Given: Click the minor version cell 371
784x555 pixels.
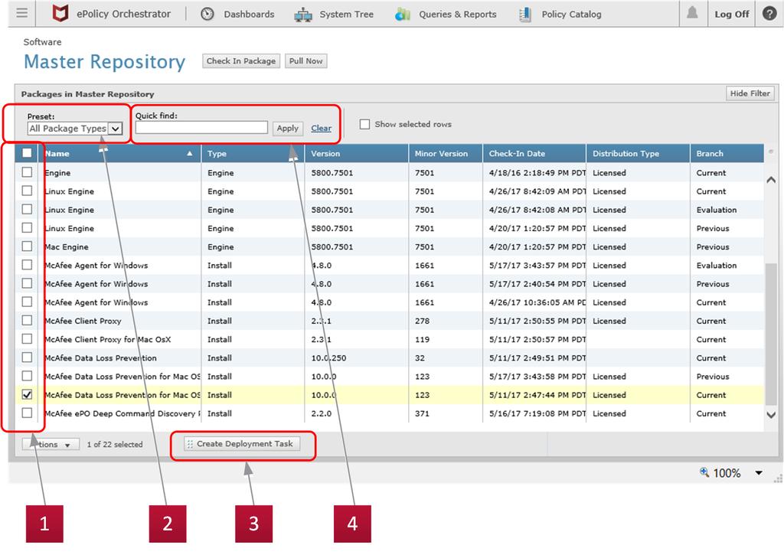Looking at the screenshot, I should coord(422,413).
